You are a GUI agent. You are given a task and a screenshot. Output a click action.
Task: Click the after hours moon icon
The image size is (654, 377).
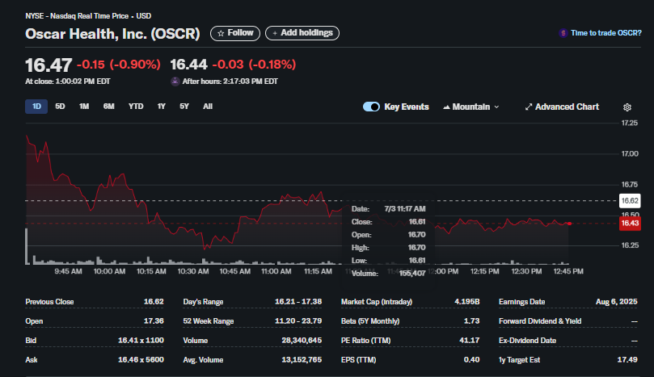coord(175,82)
